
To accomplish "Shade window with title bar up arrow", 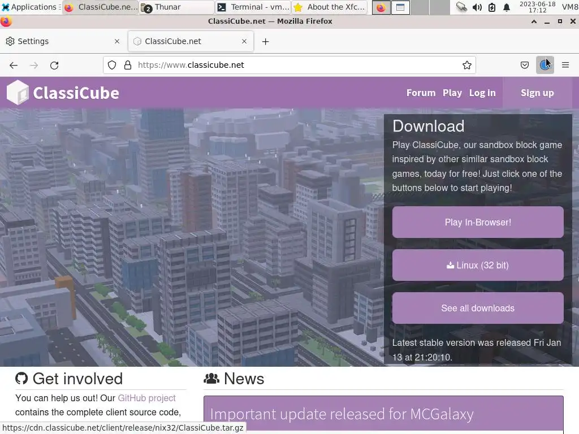I will click(534, 21).
